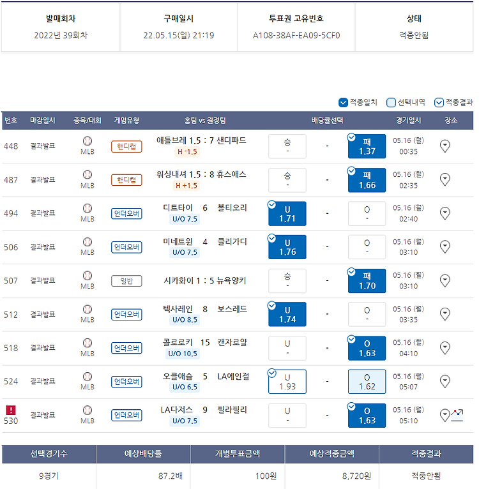This screenshot has height=489, width=479.
Task: Click 시카화이 1 : 5 뉴욕양키 matchup
Action: [x=205, y=281]
